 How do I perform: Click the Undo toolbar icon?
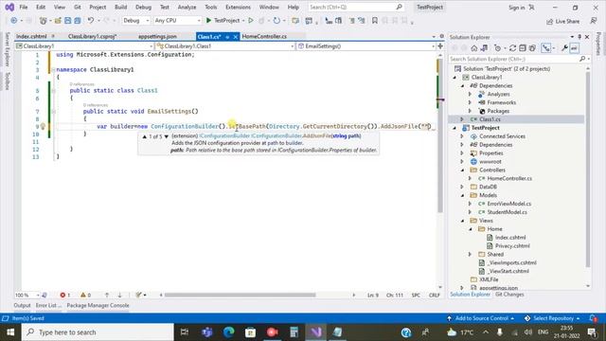91,21
